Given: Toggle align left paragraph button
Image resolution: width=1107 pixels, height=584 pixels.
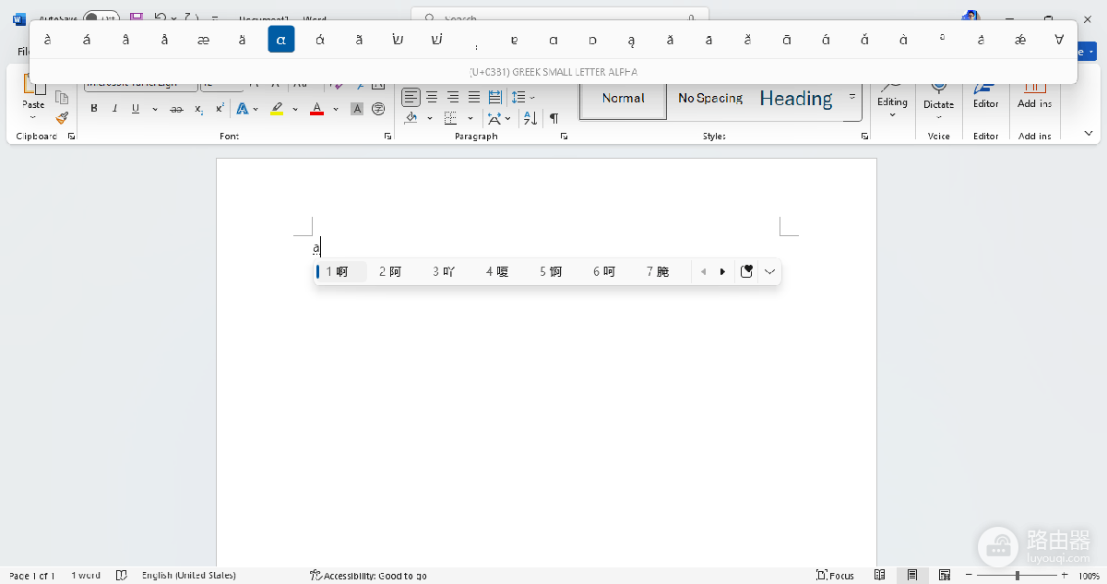Looking at the screenshot, I should [411, 97].
